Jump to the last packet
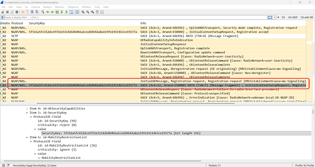The image size is (315, 167). pos(66,12)
